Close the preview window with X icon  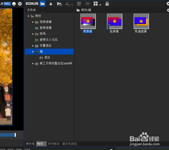(20, 4)
